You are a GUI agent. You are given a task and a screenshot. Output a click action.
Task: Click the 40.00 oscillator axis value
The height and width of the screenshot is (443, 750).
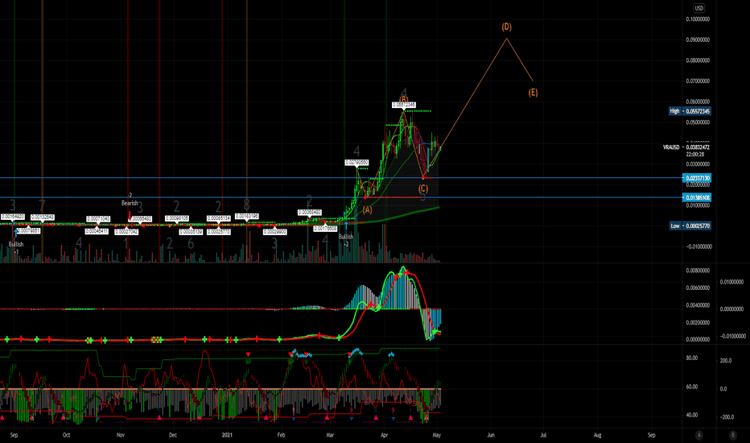coord(691,416)
